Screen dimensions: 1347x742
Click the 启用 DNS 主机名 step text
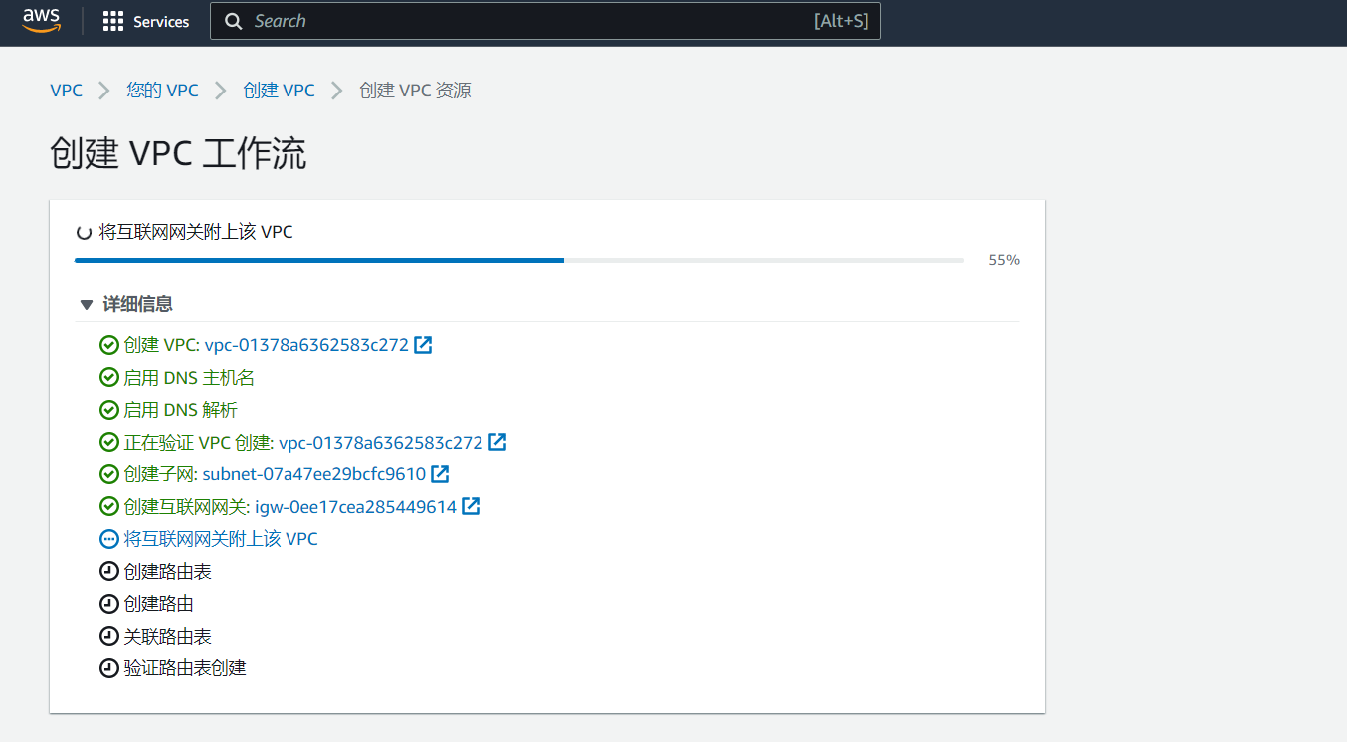(x=189, y=378)
